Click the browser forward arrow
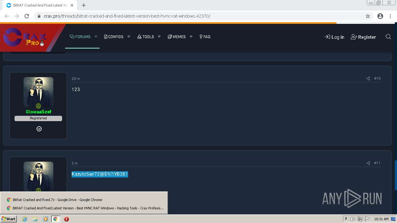This screenshot has height=223, width=397. (17, 16)
